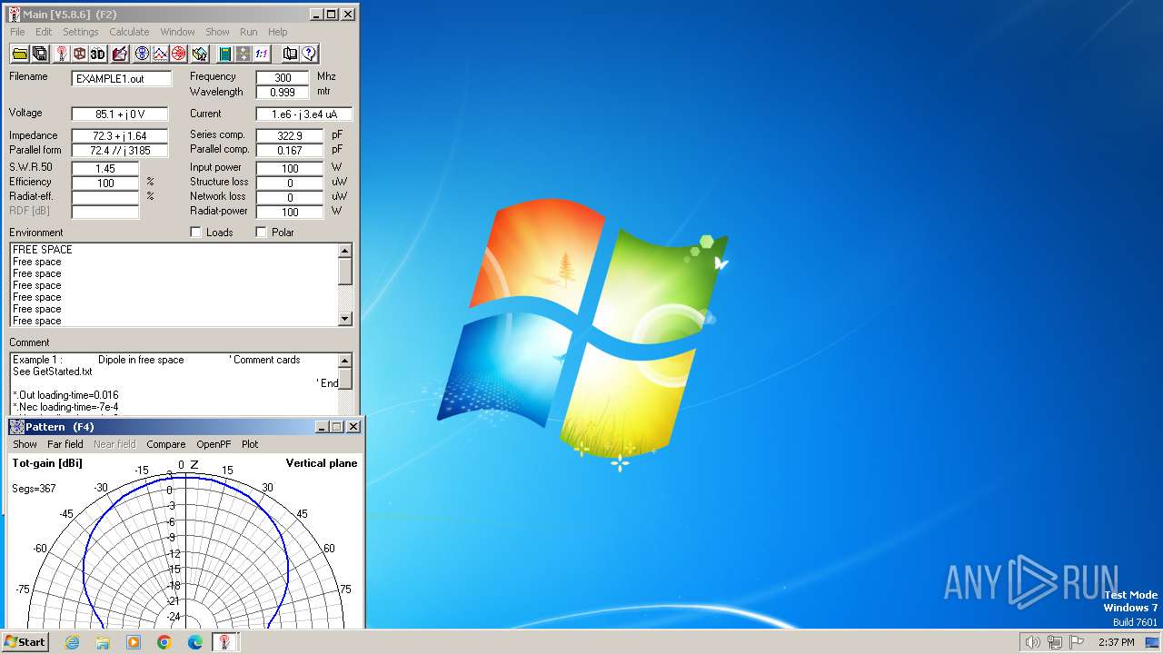
Task: Click the save floppy-disks toolbar icon
Action: (x=40, y=54)
